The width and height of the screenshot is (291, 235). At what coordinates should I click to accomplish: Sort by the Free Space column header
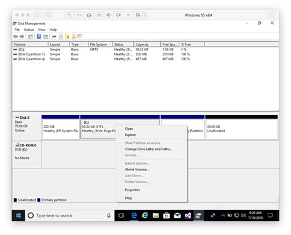[170, 44]
